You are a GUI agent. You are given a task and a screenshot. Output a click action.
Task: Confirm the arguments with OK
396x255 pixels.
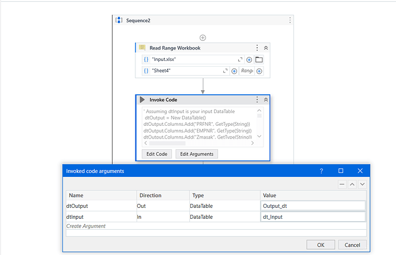pos(321,245)
